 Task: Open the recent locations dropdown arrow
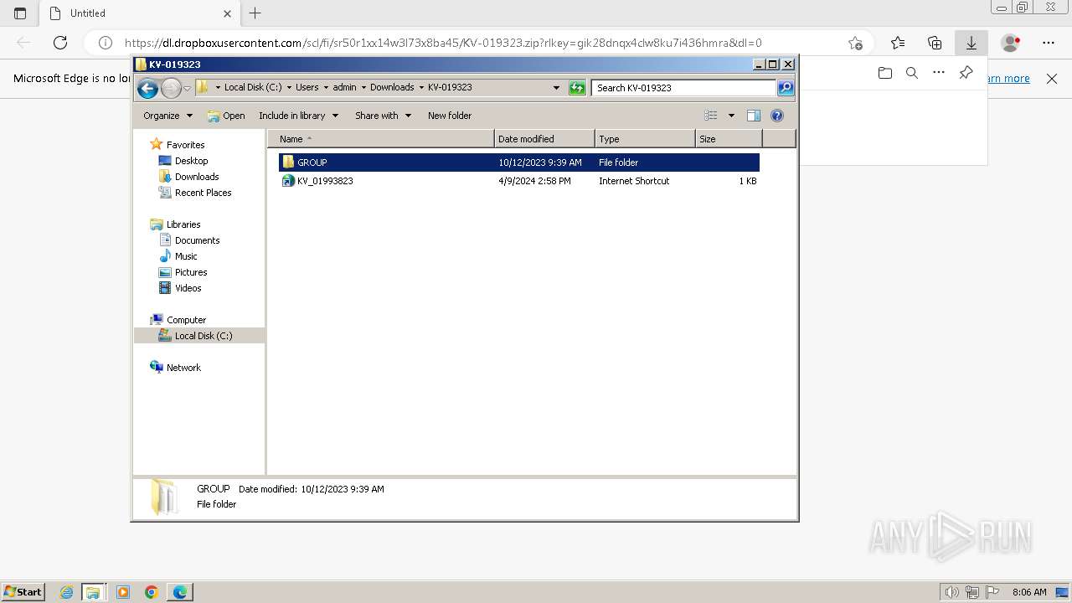coord(187,88)
